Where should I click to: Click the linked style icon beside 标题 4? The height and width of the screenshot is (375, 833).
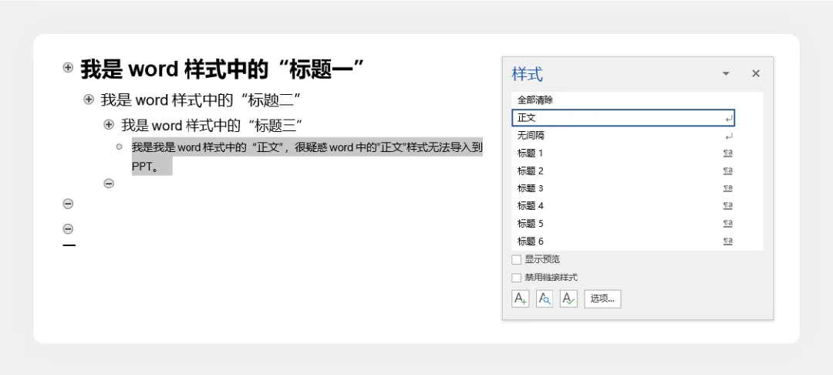728,206
